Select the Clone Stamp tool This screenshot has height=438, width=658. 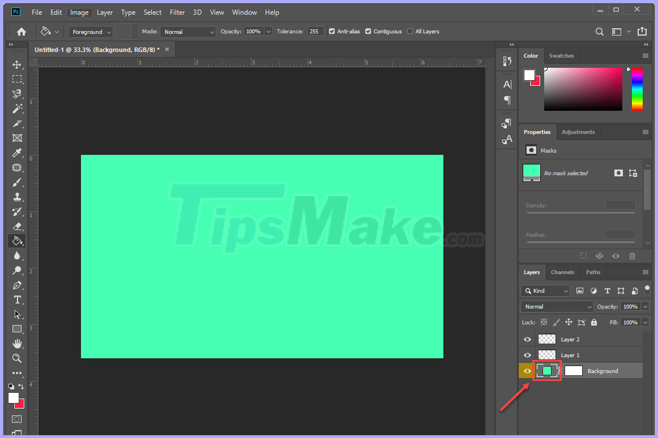pos(17,197)
